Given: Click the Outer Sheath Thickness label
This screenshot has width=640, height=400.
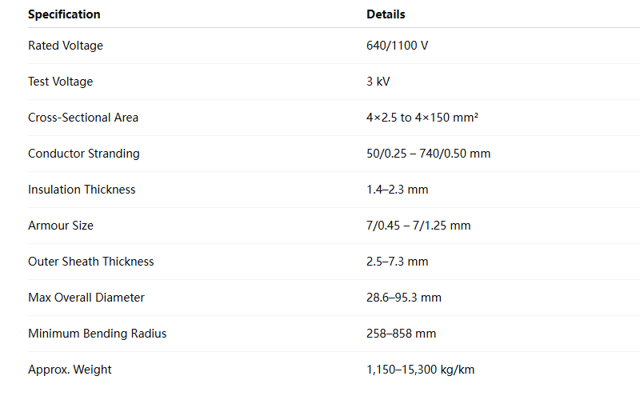Looking at the screenshot, I should 91,262.
